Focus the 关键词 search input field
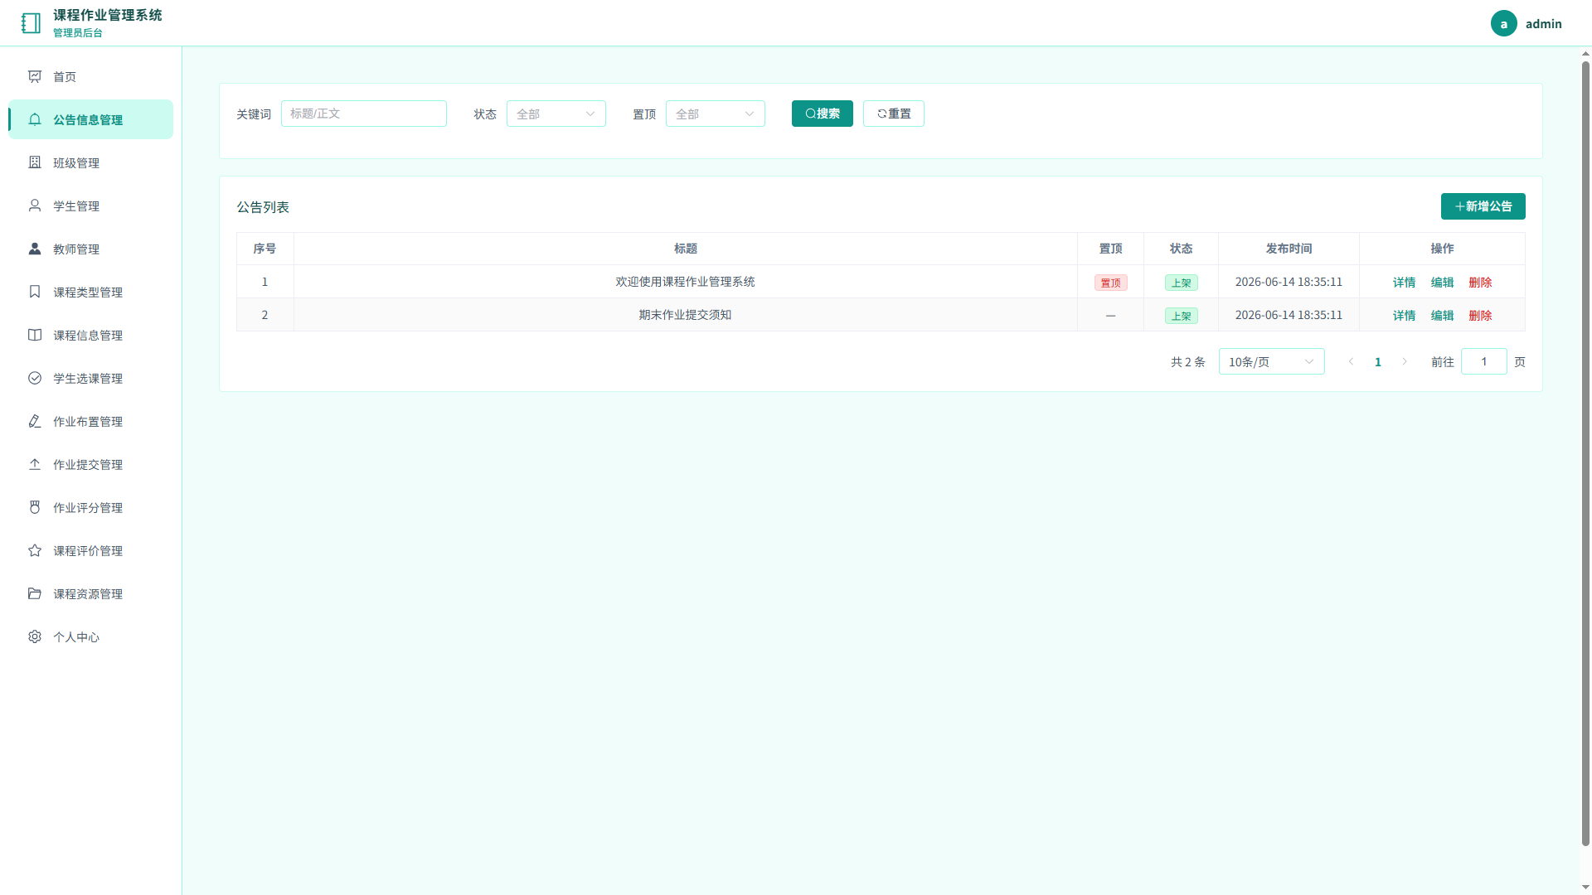This screenshot has height=895, width=1592. 364,114
